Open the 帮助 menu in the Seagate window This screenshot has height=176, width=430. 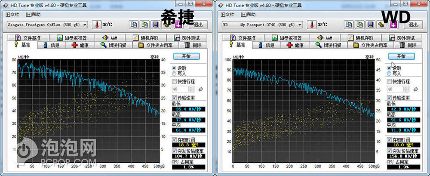(33, 15)
